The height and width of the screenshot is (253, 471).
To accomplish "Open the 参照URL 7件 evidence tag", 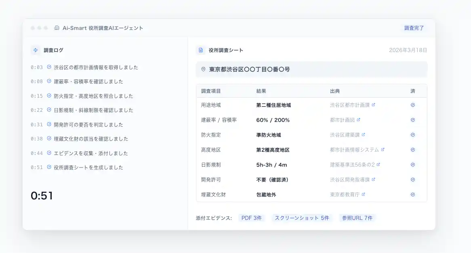I will [357, 218].
